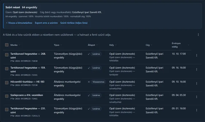Viewport: 205px width, 122px height.
Task: Select checkbox for Hőcserélő tisztítása HE-183
Action: [x=7, y=83]
